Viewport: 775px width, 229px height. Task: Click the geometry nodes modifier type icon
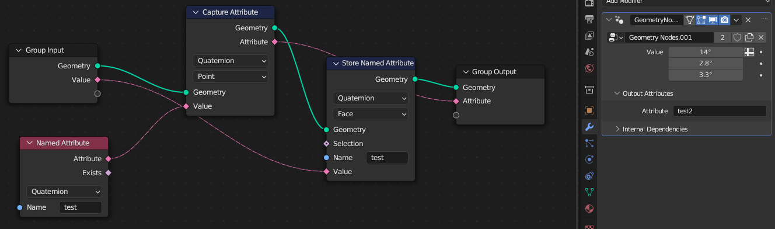620,20
